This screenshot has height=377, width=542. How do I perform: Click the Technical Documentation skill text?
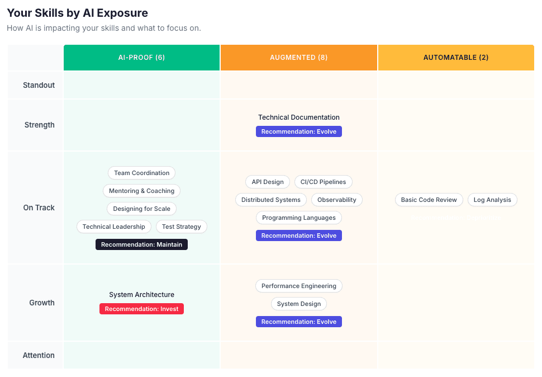coord(298,117)
